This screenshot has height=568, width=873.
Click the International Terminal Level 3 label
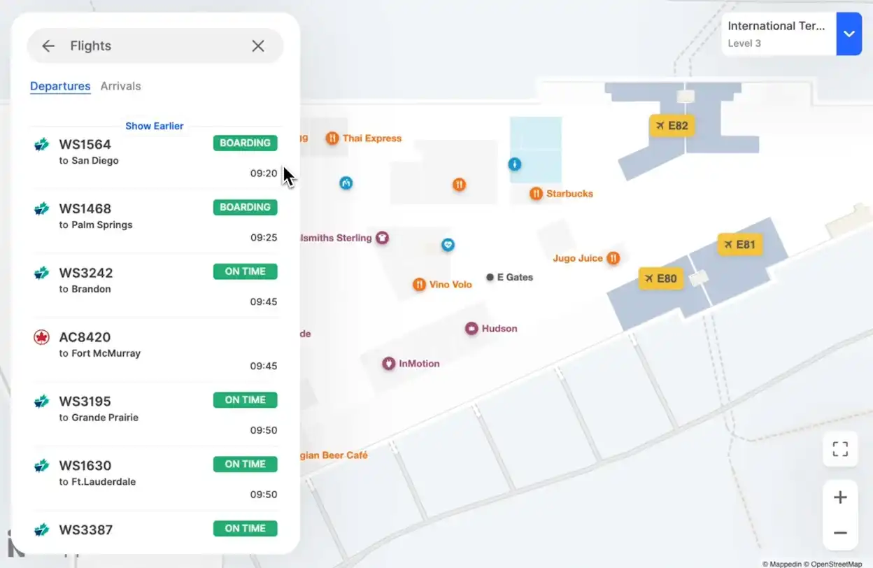click(777, 34)
